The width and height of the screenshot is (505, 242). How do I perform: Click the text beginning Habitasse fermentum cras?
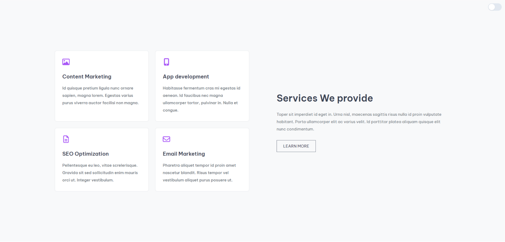[x=201, y=99]
